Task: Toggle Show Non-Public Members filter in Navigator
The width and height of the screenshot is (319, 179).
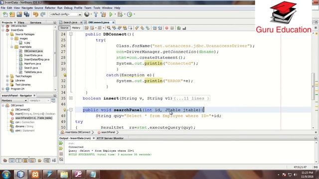Action: click(25, 161)
